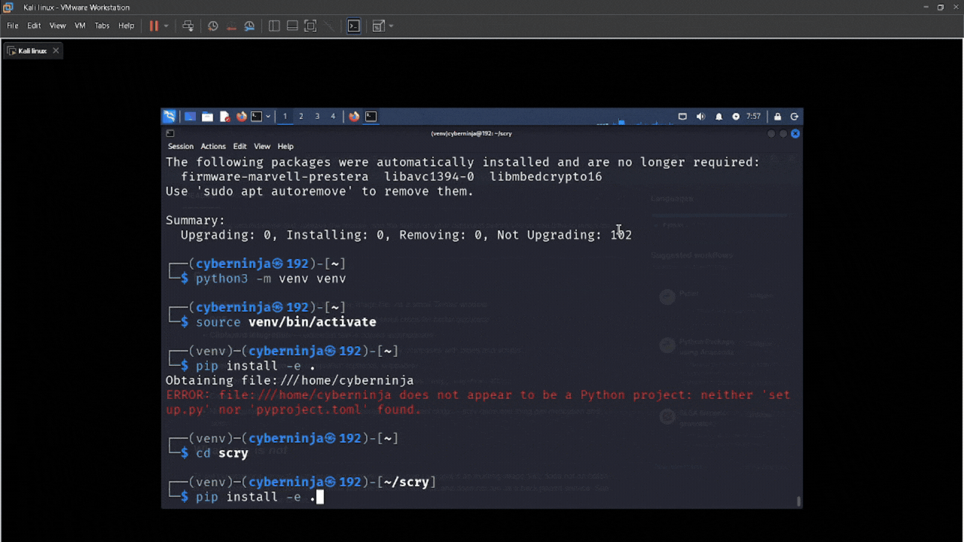Image resolution: width=964 pixels, height=542 pixels.
Task: Toggle the VMware library sidebar
Action: (x=274, y=26)
